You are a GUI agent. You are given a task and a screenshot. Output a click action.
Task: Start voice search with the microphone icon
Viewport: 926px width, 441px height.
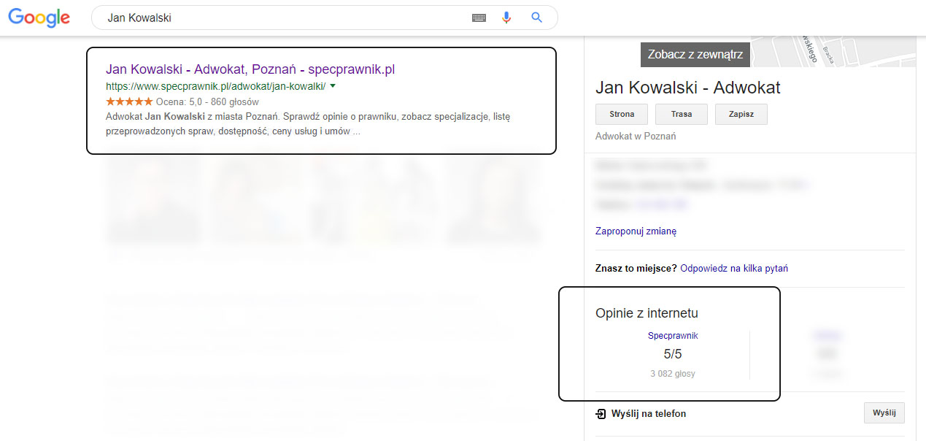click(506, 18)
